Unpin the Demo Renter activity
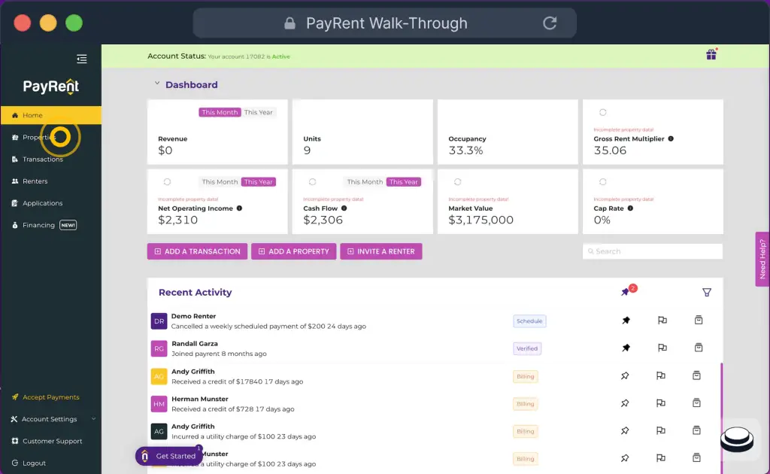770x474 pixels. 626,321
